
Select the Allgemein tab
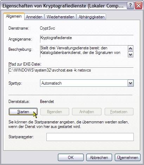pyautogui.click(x=14, y=16)
